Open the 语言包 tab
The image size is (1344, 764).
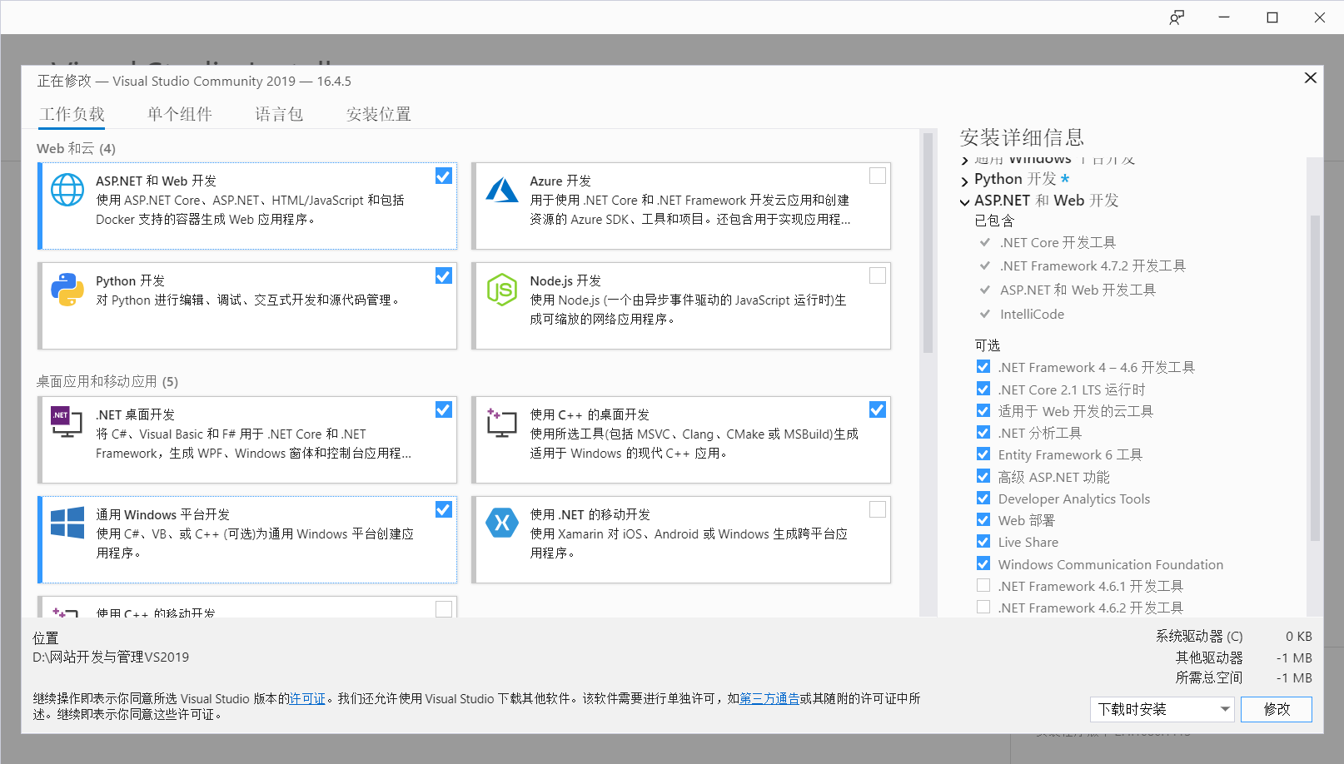[x=278, y=114]
